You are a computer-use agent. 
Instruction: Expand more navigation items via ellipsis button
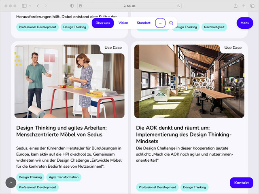coord(160,23)
